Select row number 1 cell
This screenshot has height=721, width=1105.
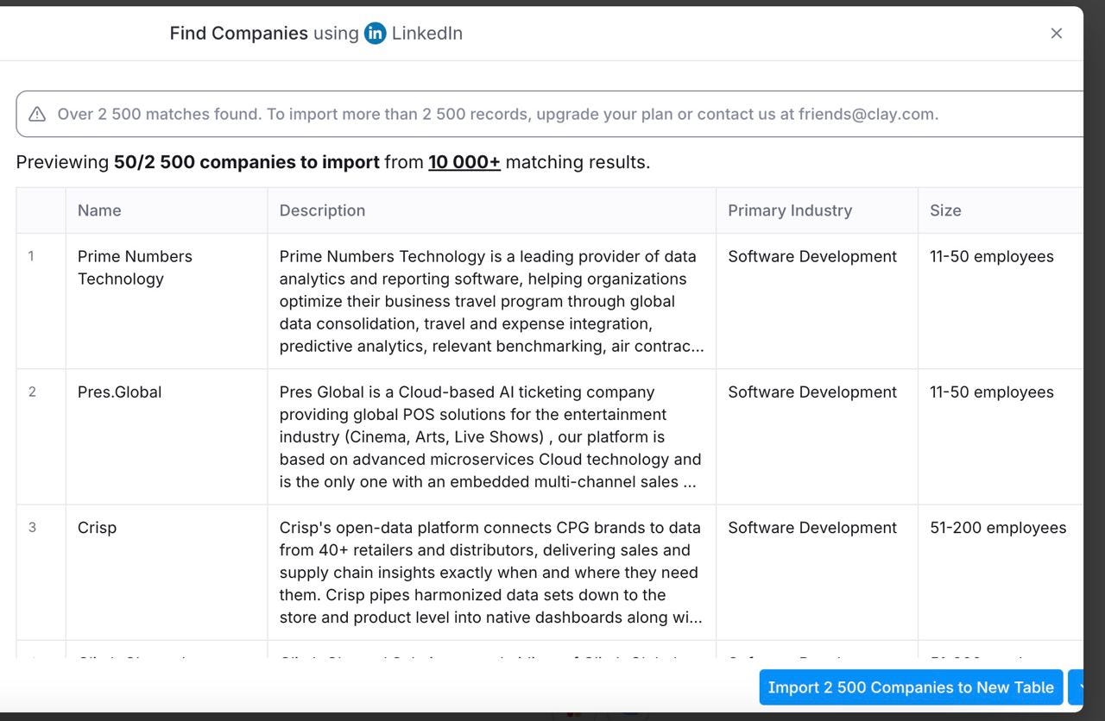(x=41, y=301)
